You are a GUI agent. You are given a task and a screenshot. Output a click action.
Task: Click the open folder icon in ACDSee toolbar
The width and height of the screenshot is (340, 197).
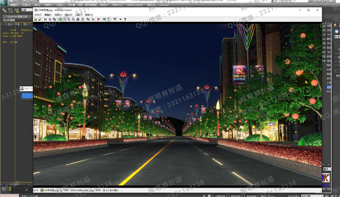point(40,19)
